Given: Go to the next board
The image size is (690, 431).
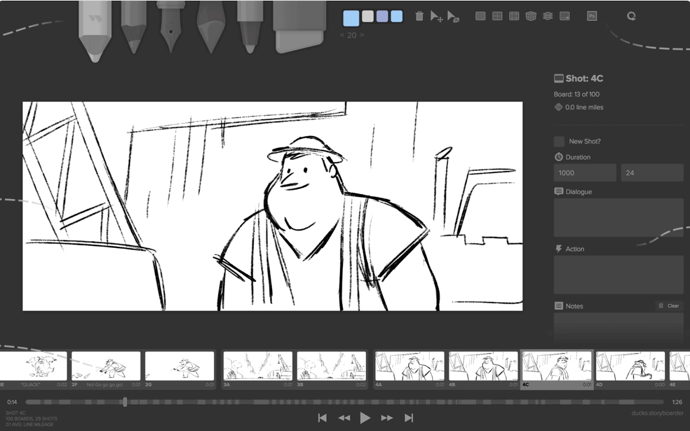Looking at the screenshot, I should (x=387, y=418).
